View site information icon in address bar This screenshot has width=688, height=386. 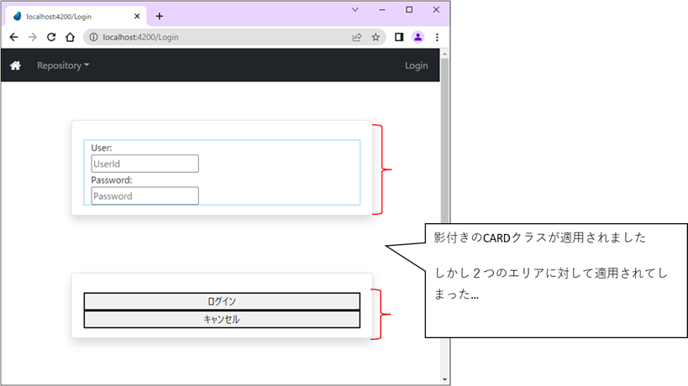92,37
